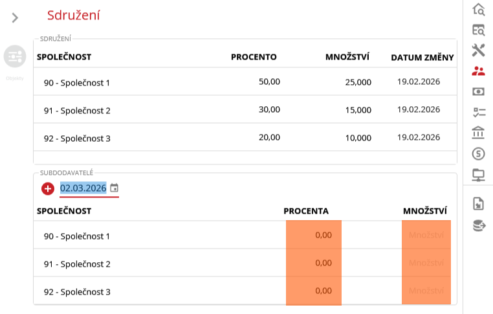The image size is (493, 314).
Task: Open the Objekty filter panel
Action: pyautogui.click(x=14, y=57)
